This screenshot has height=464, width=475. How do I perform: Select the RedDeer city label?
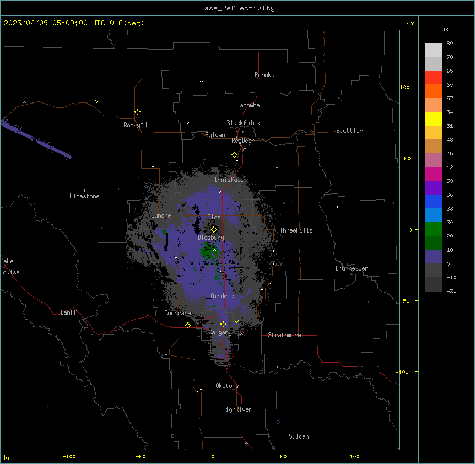pyautogui.click(x=242, y=141)
